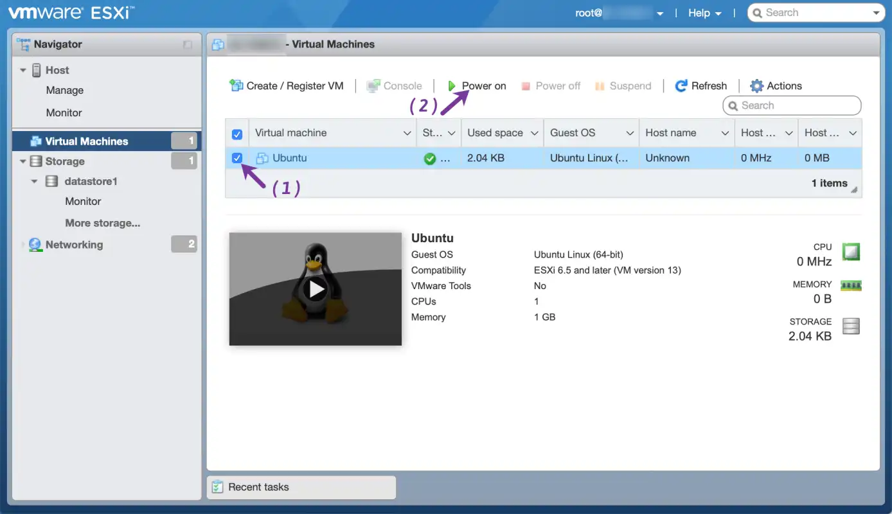Click the Ubuntu VM icon in table row
This screenshot has height=514, width=892.
[262, 158]
